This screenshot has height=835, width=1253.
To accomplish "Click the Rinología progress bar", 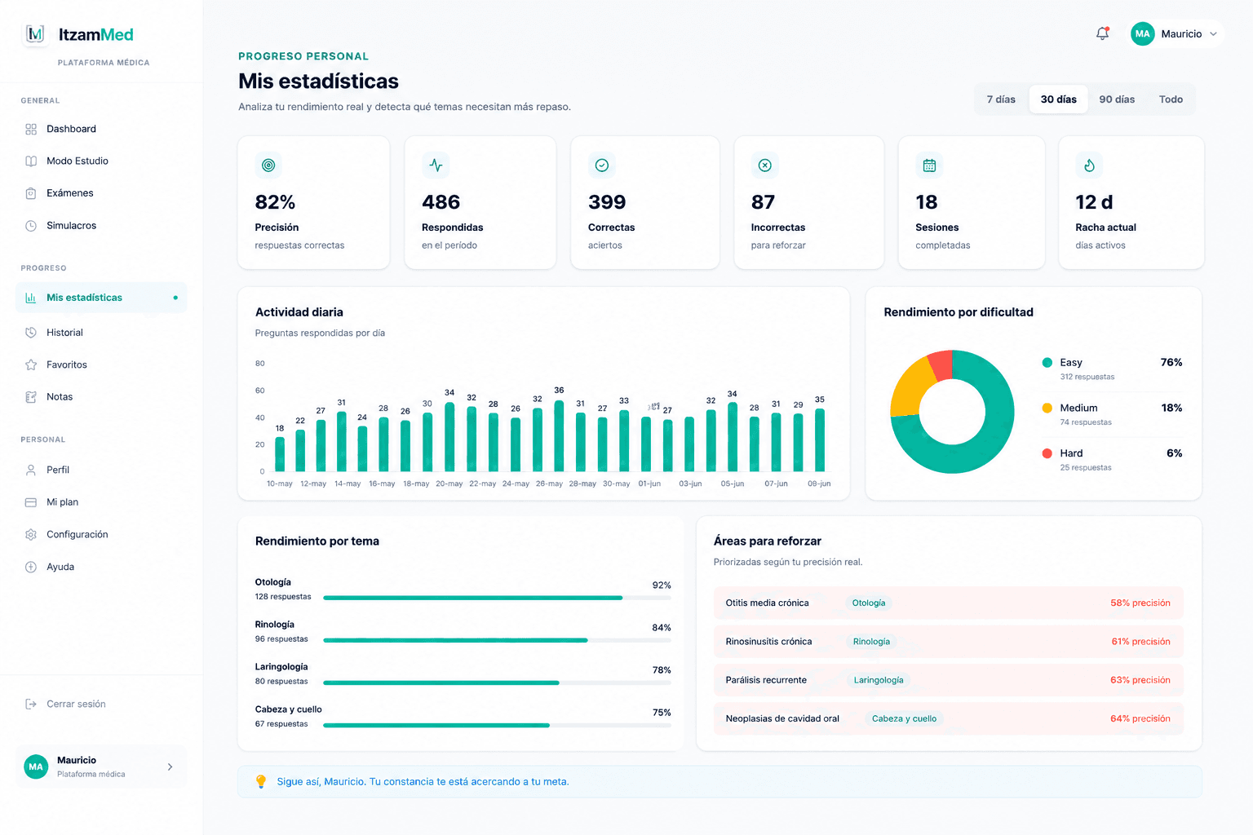I will tap(497, 640).
